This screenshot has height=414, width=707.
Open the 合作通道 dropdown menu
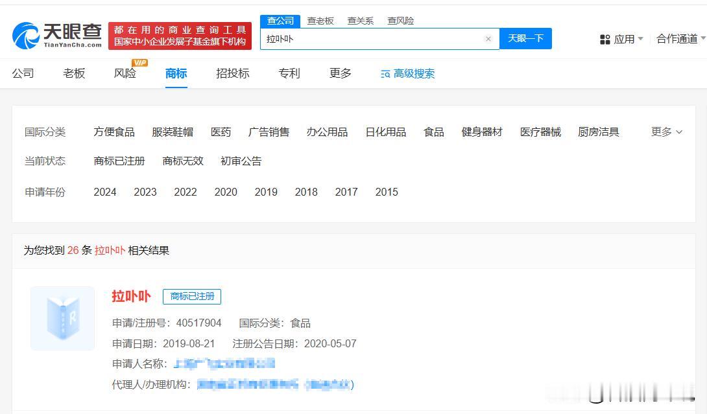tap(681, 39)
